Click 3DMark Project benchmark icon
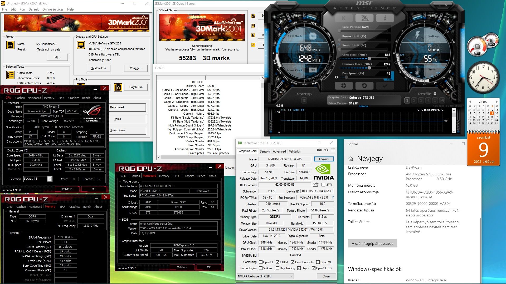Image resolution: width=506 pixels, height=284 pixels. 10,45
